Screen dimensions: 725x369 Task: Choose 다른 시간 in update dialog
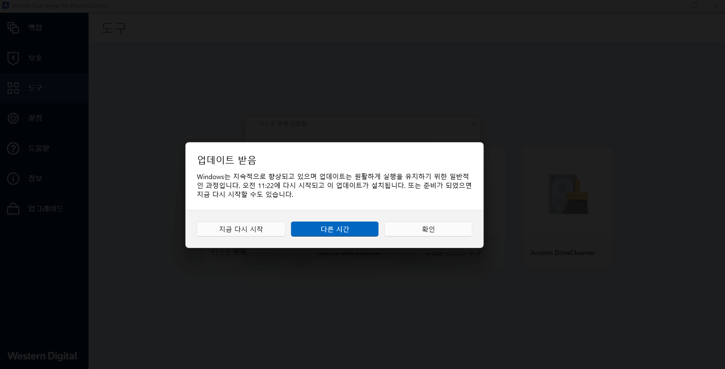pyautogui.click(x=335, y=229)
